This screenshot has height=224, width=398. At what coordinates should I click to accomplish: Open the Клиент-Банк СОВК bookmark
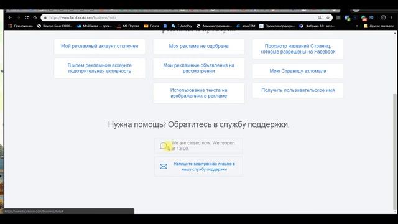pyautogui.click(x=55, y=26)
